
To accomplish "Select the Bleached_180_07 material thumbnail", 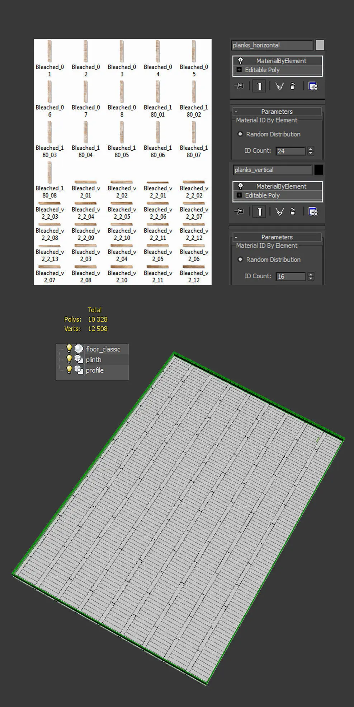I will coord(194,132).
